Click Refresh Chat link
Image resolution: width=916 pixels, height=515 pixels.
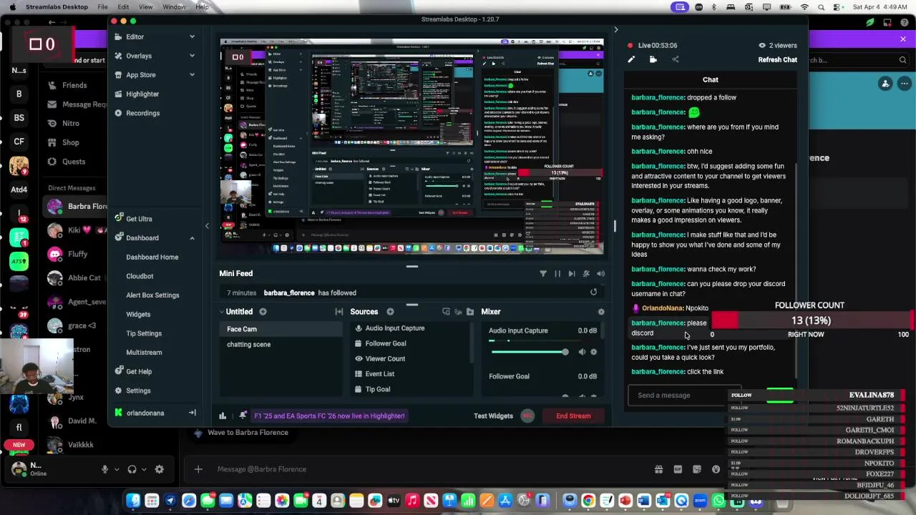click(x=777, y=60)
